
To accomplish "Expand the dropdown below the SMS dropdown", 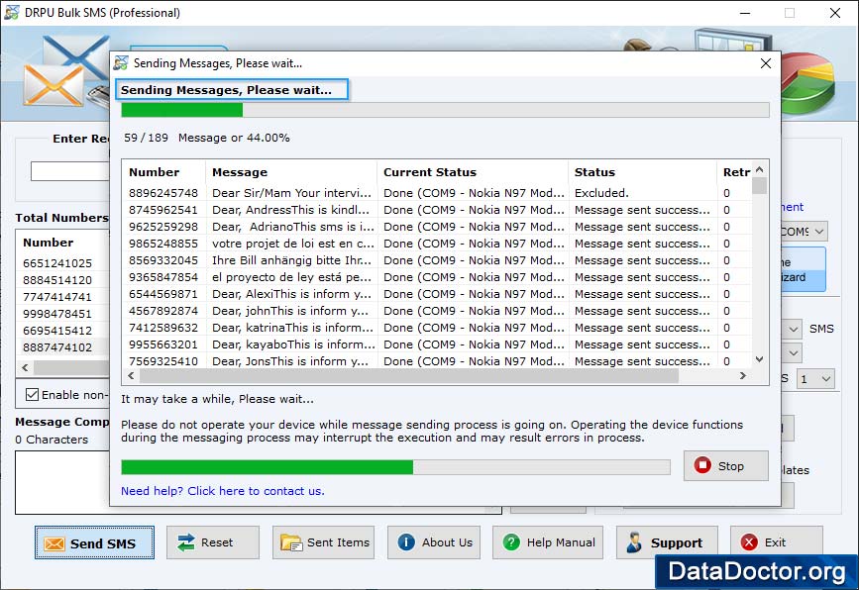I will (x=793, y=353).
